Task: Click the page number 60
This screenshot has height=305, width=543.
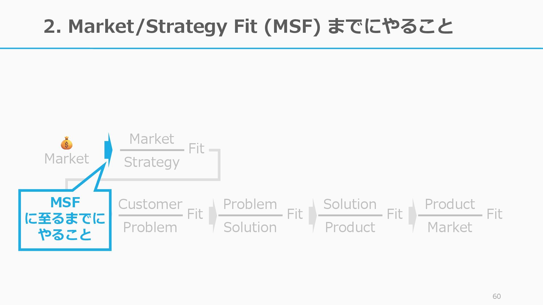Action: (496, 296)
